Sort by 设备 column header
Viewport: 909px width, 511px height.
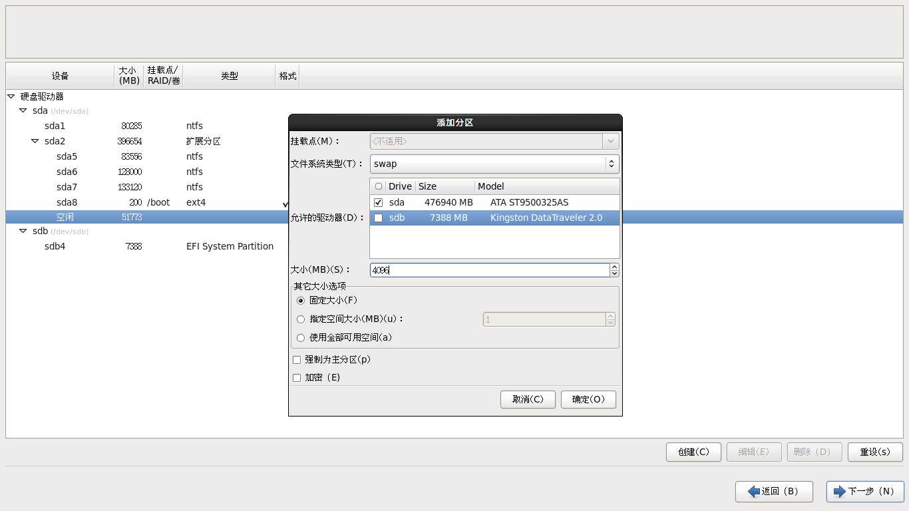coord(61,76)
